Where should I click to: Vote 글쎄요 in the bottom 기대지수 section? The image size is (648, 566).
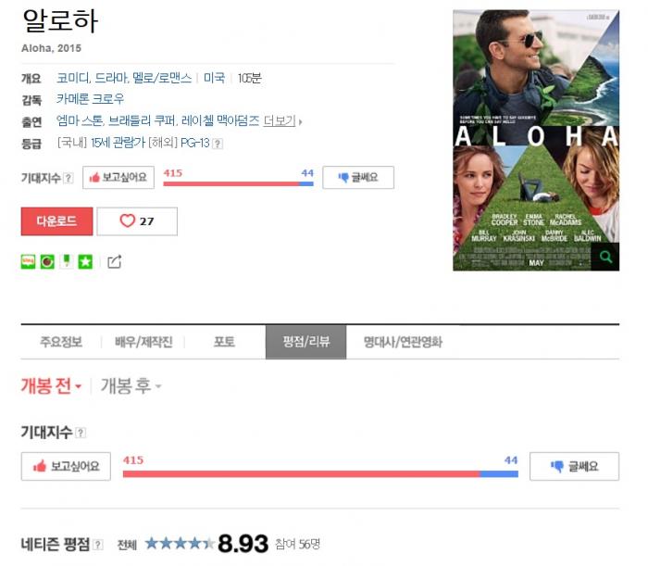pyautogui.click(x=575, y=466)
